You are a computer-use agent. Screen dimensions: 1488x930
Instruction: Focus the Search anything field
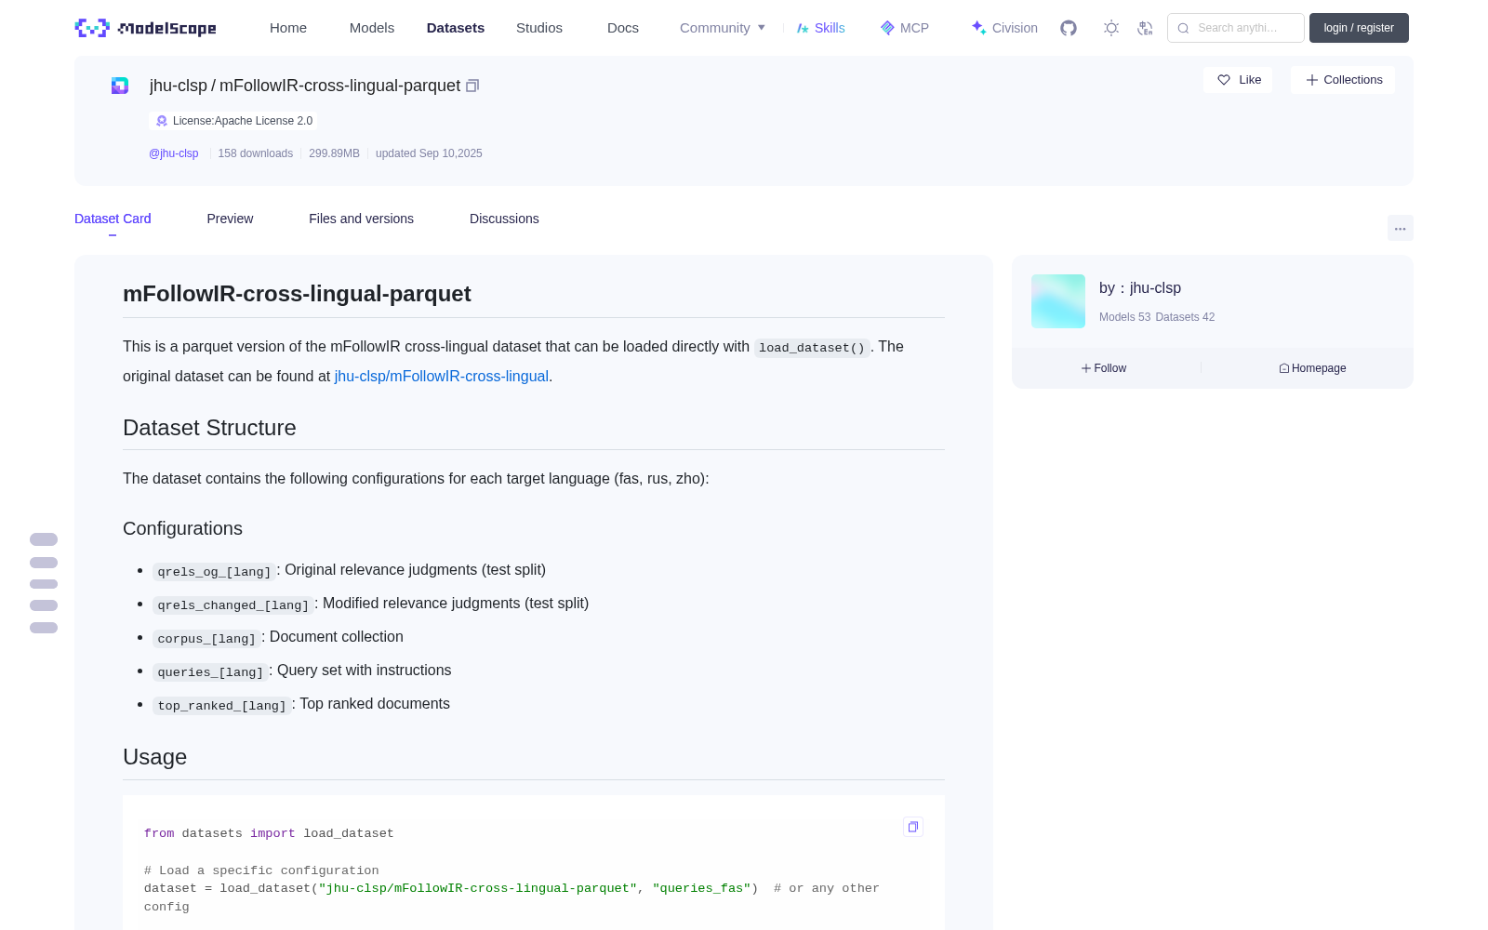[x=1236, y=28]
